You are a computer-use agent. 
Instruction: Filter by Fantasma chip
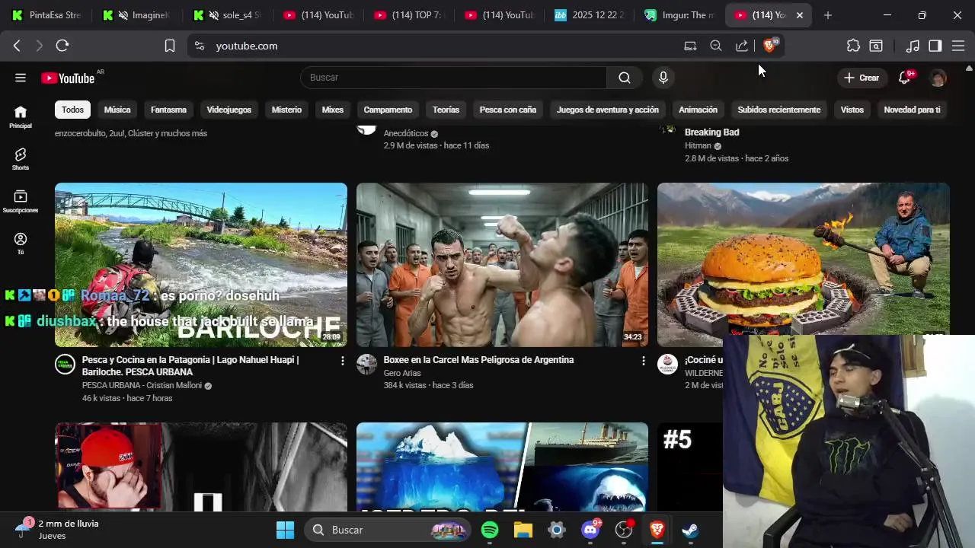168,110
